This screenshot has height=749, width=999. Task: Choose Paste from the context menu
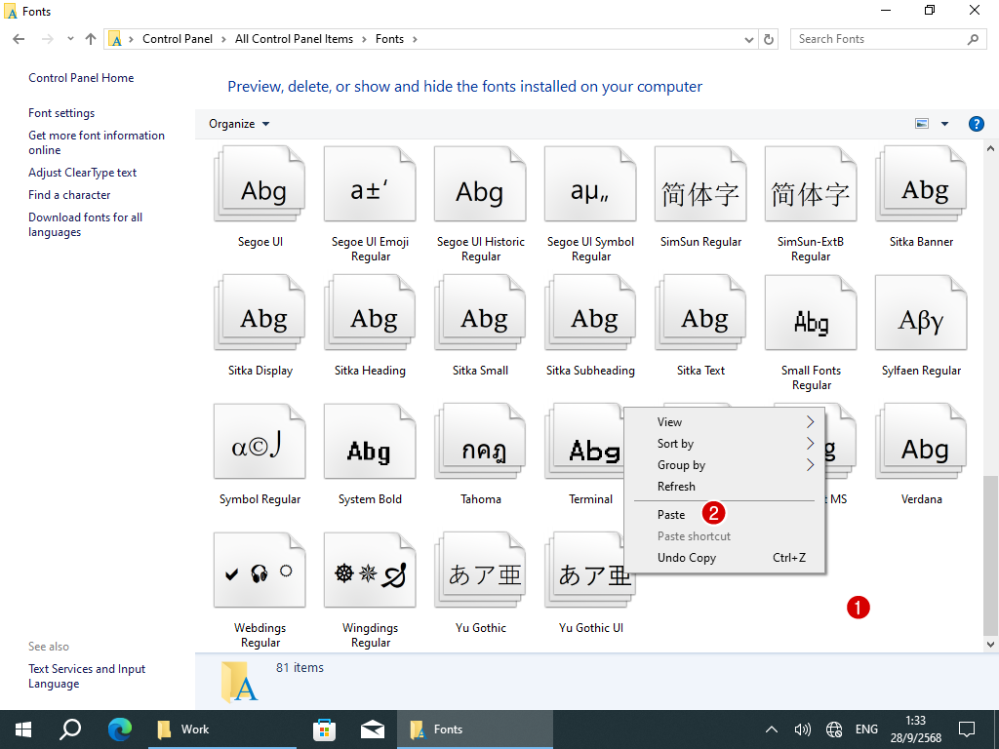tap(671, 515)
